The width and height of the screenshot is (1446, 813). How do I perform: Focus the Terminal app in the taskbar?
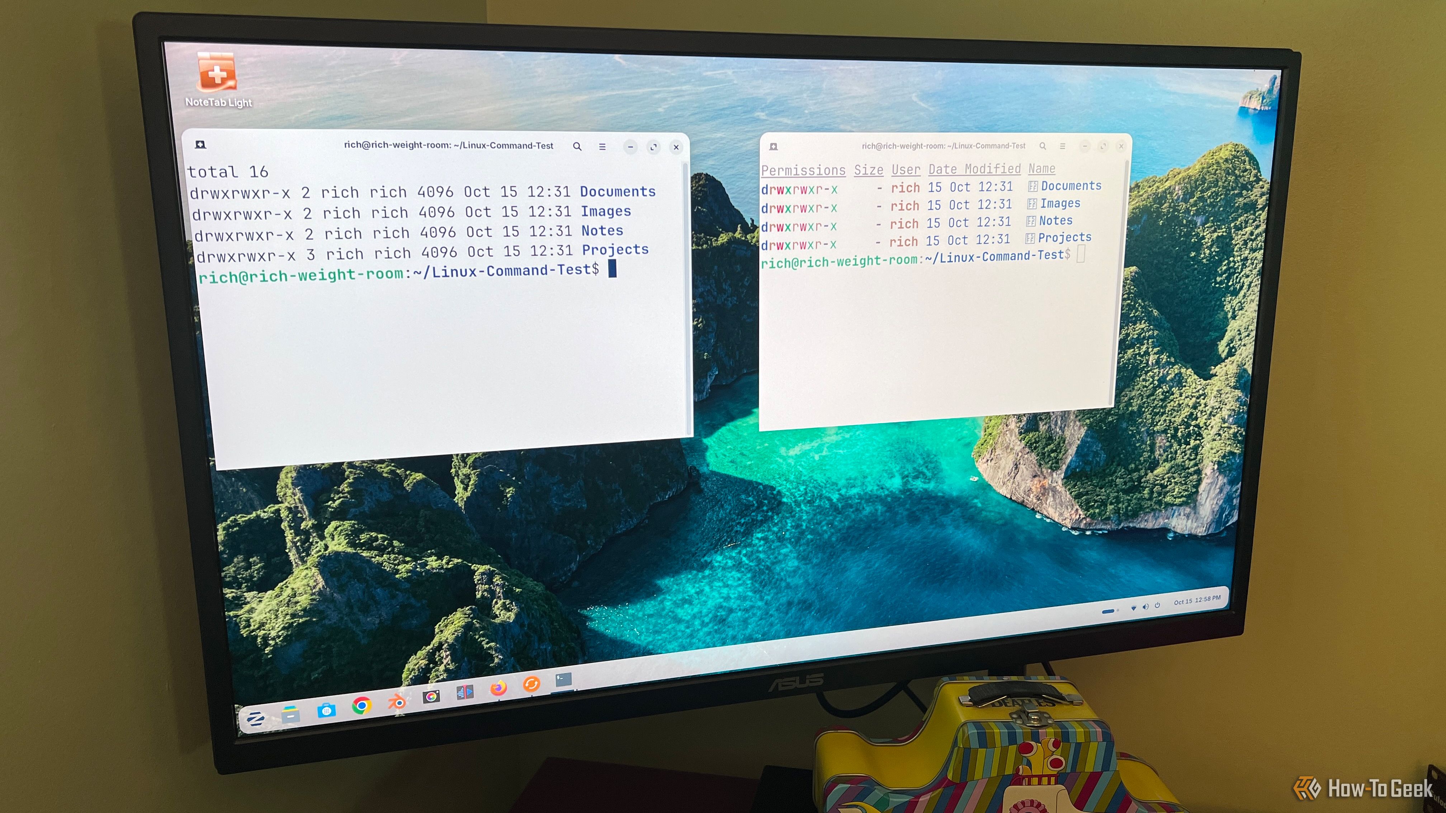pyautogui.click(x=563, y=680)
